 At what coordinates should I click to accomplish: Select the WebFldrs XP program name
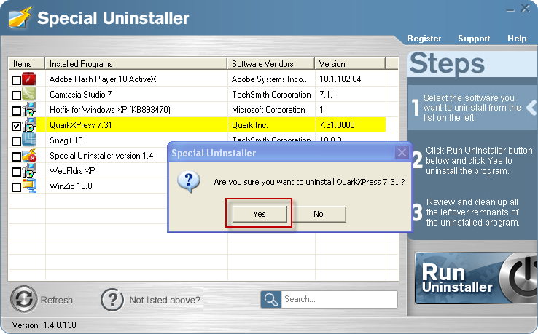[72, 170]
